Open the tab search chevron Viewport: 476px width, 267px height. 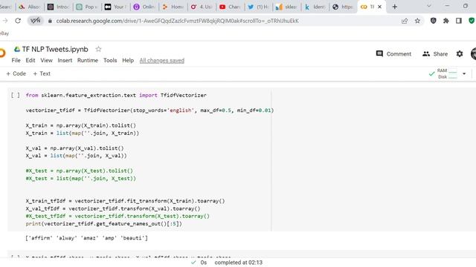(428, 6)
